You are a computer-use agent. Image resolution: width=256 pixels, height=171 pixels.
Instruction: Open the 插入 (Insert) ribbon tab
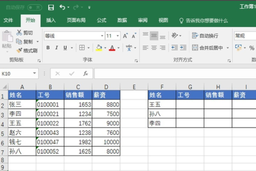tap(51, 20)
